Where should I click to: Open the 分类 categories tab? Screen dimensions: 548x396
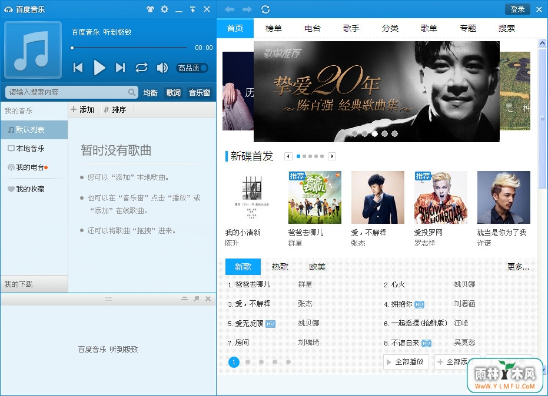point(390,28)
